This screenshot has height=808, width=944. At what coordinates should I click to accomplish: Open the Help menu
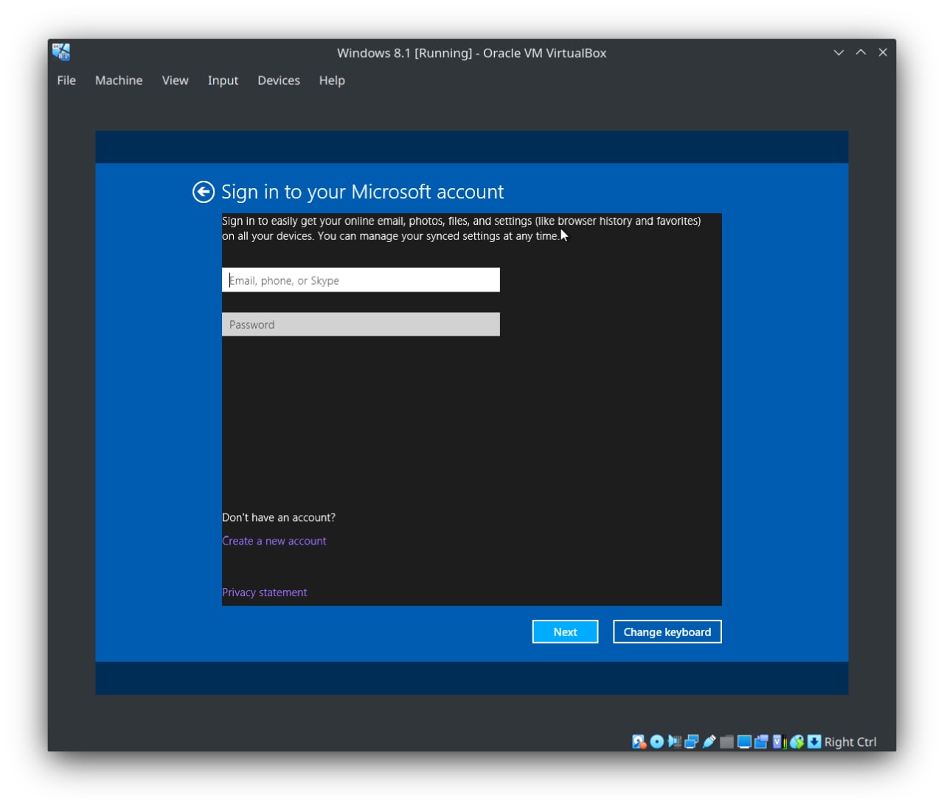coord(332,80)
